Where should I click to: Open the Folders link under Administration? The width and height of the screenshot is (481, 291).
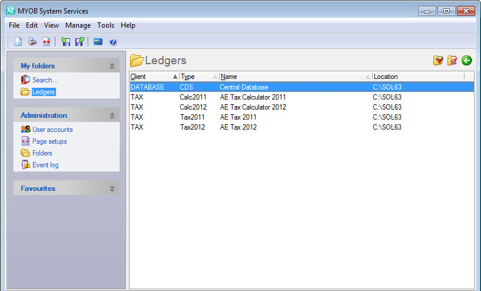(42, 153)
